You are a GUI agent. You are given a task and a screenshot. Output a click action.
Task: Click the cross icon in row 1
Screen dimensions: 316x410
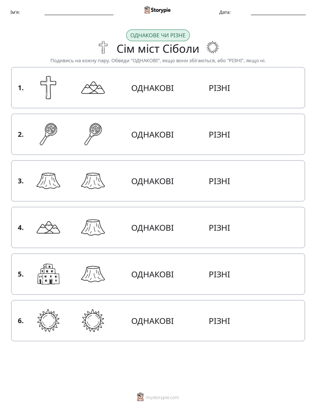click(x=48, y=87)
